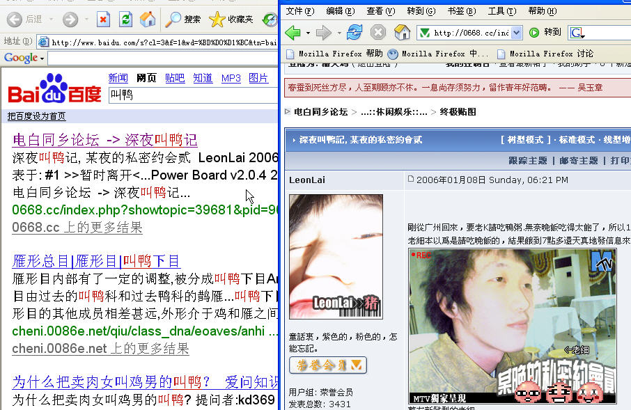Go to the IE home page icon
The image size is (631, 410).
click(148, 19)
